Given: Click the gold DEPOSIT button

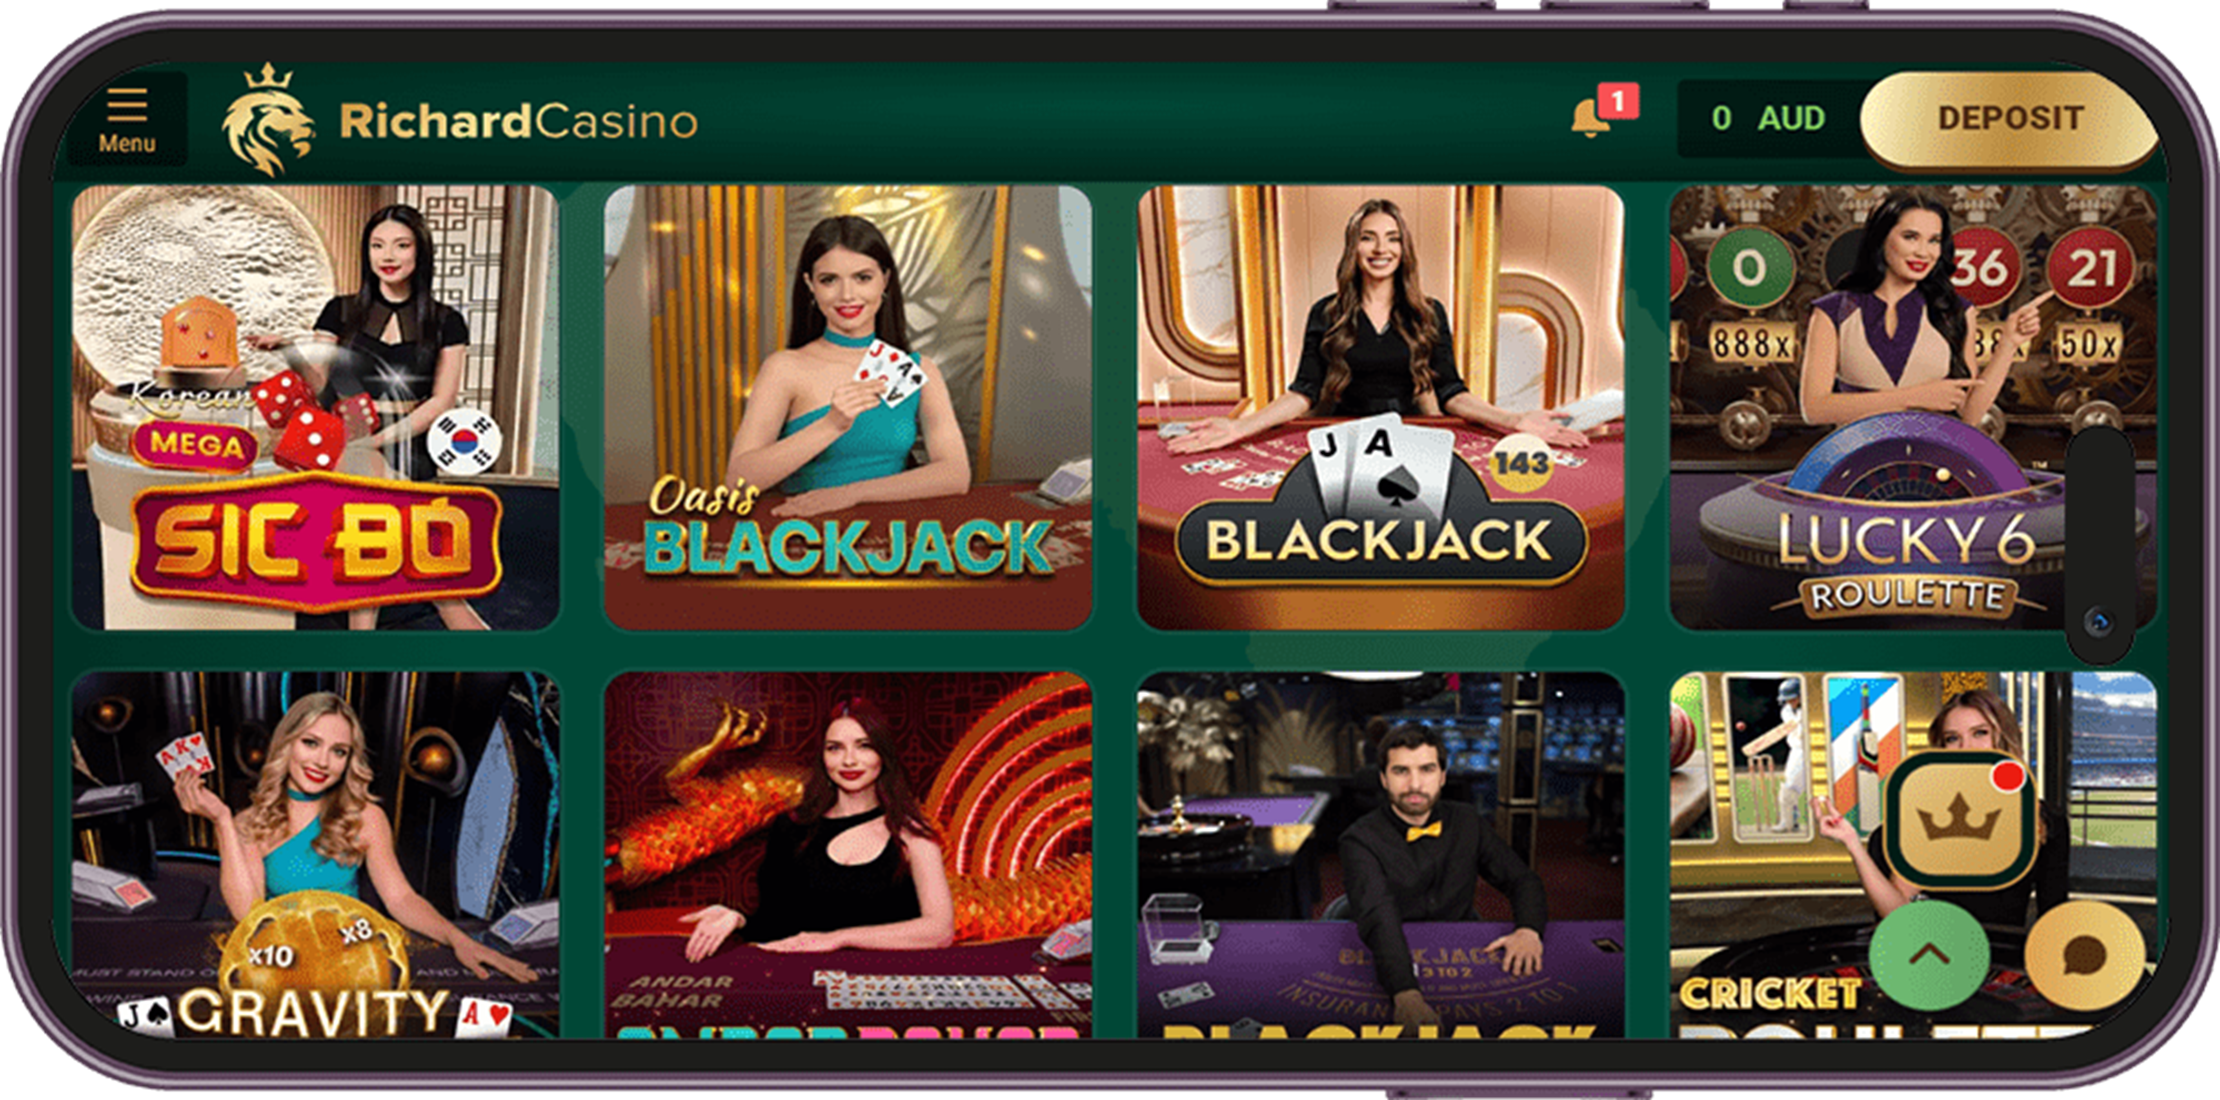Looking at the screenshot, I should click(x=2010, y=118).
